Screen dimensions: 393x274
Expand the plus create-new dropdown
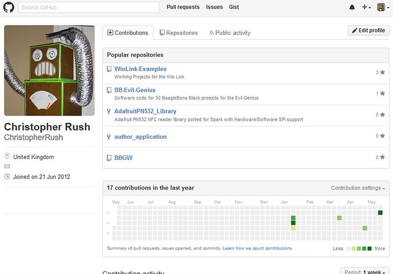tap(366, 7)
